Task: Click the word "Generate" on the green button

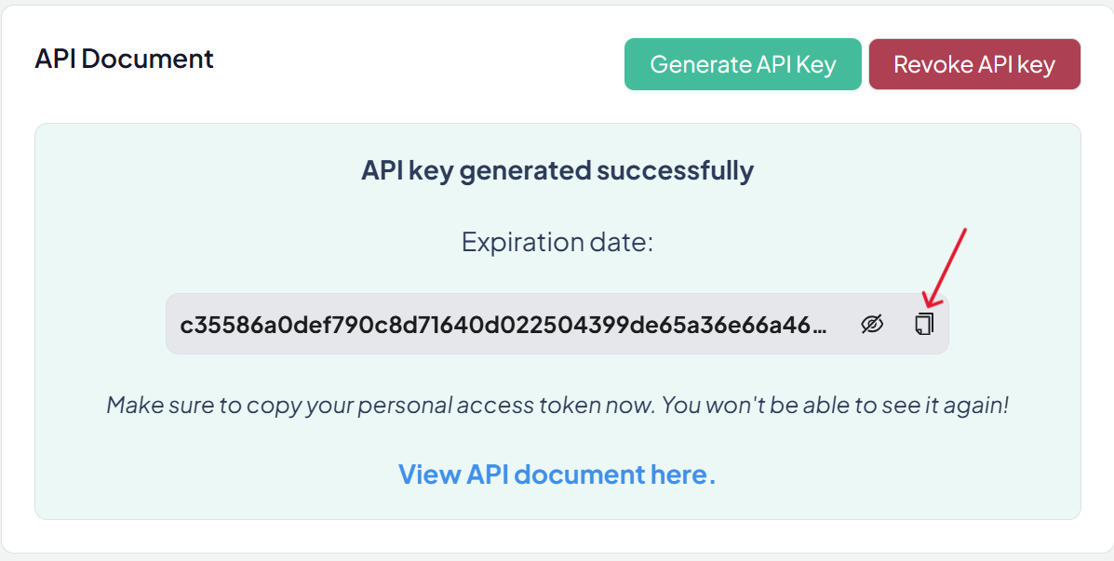Action: (x=701, y=64)
